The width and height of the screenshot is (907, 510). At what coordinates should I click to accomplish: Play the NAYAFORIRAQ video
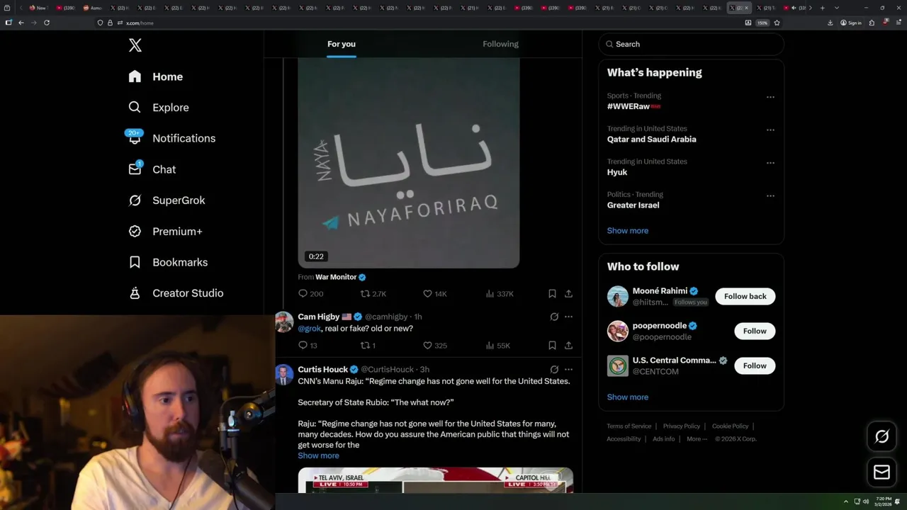click(408, 163)
